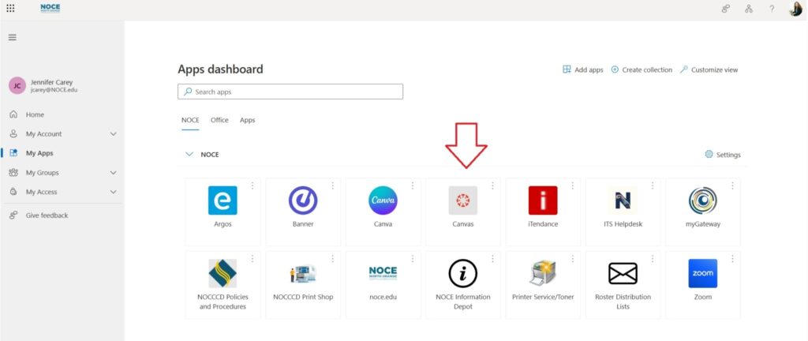The height and width of the screenshot is (341, 808).
Task: Click the Jennifer Carey name text
Action: tap(51, 82)
